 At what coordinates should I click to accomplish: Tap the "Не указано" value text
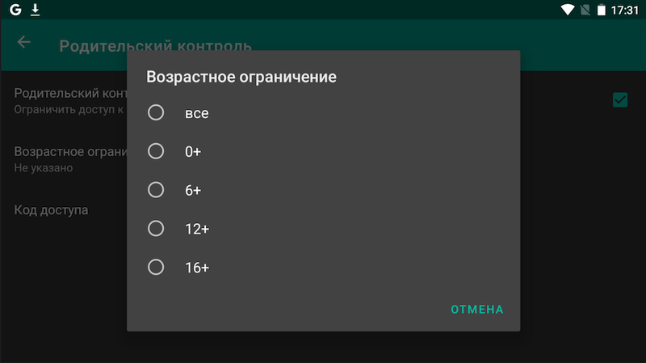(x=44, y=168)
